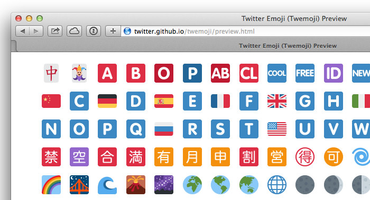Click the blue COOL emoji
Image resolution: width=370 pixels, height=200 pixels.
click(277, 73)
